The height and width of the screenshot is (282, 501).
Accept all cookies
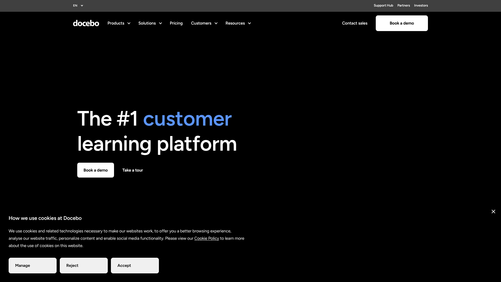[x=135, y=265]
